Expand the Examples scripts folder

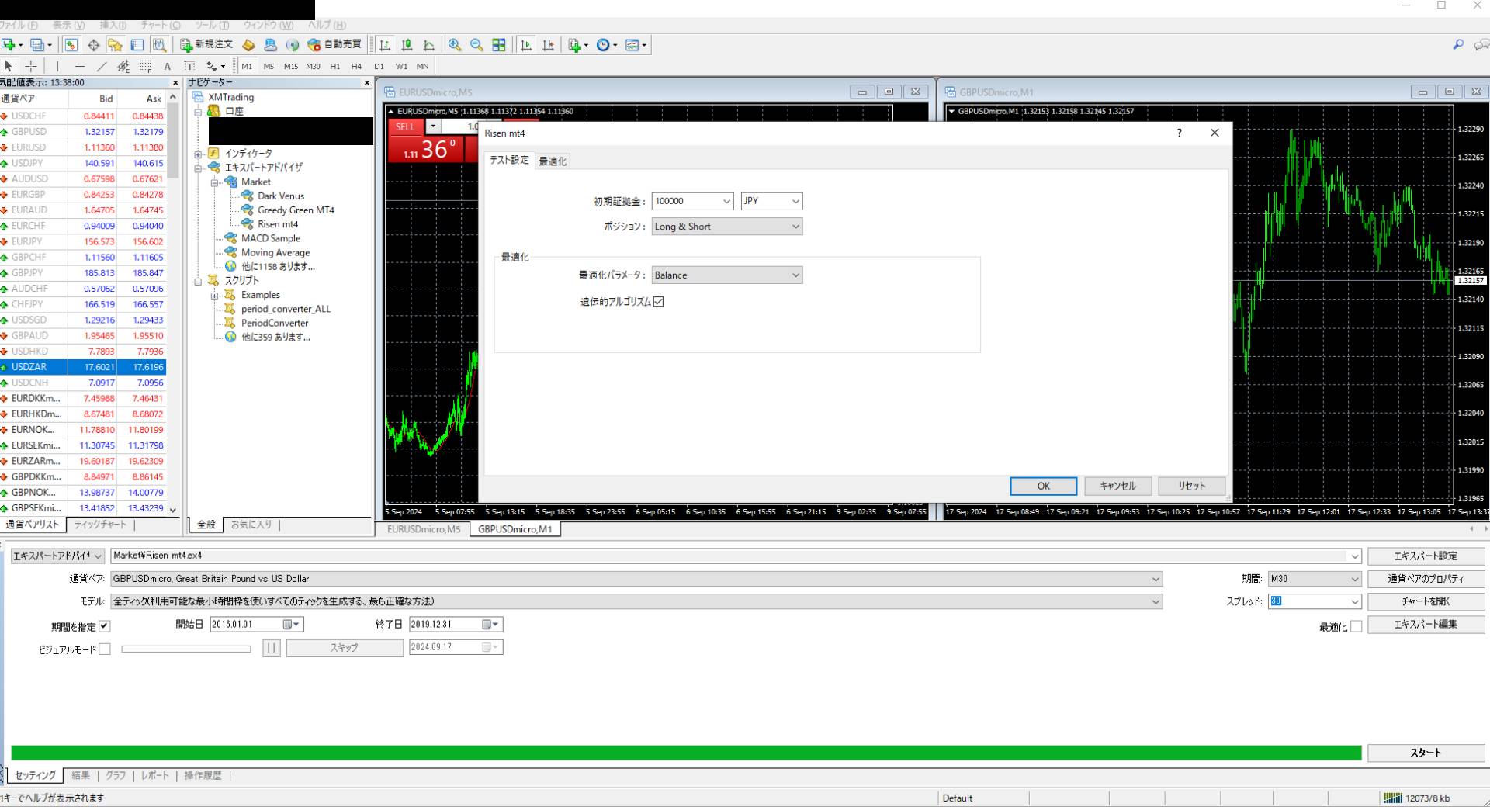(x=214, y=296)
